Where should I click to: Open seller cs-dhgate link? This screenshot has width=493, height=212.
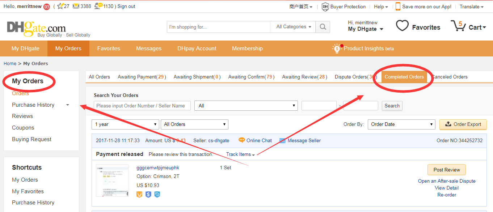pyautogui.click(x=219, y=140)
